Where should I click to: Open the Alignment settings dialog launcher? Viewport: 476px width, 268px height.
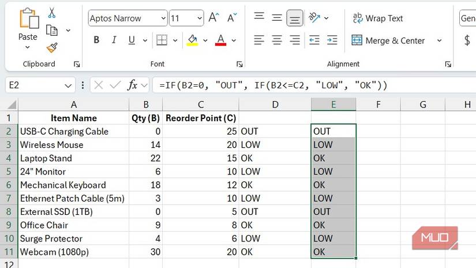pyautogui.click(x=448, y=64)
